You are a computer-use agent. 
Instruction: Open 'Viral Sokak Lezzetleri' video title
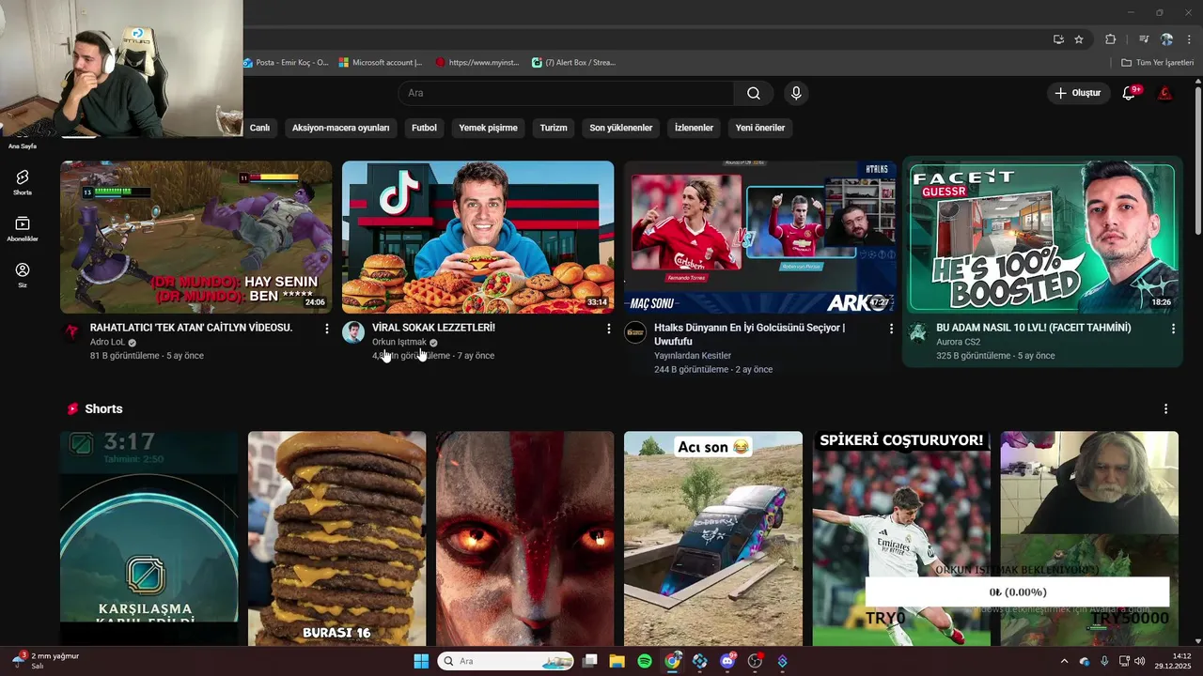coord(433,328)
